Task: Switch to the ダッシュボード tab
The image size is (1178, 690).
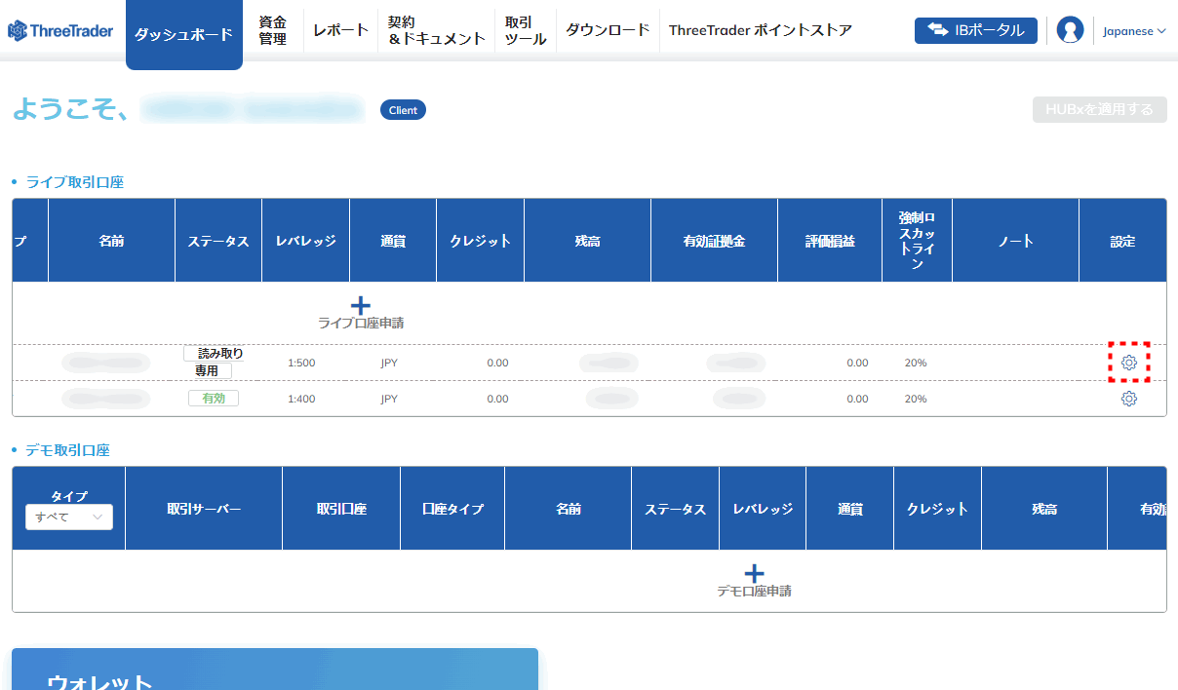Action: tap(184, 34)
